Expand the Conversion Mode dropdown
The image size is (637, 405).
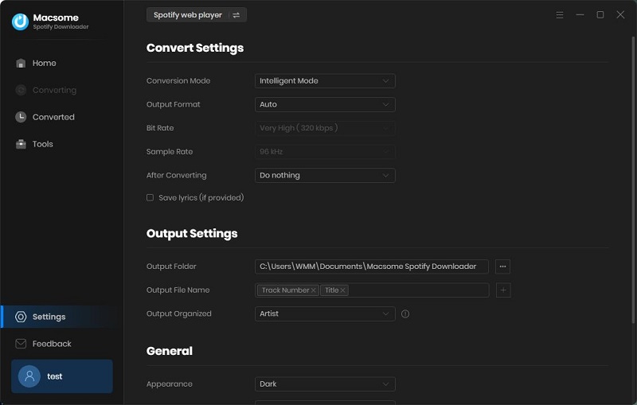(325, 80)
